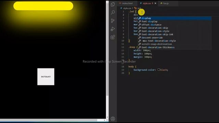Click the white button in the browser preview

(x=46, y=77)
